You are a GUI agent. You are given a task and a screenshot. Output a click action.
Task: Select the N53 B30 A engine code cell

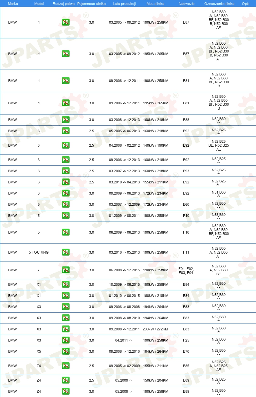pyautogui.click(x=219, y=216)
